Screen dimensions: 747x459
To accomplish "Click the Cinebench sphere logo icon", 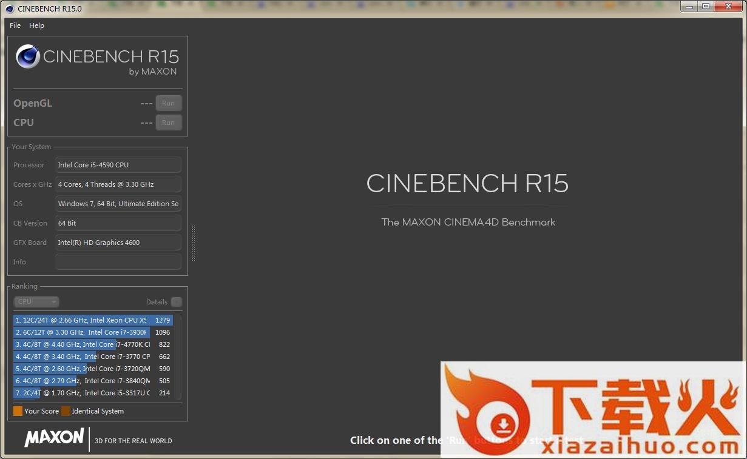I will [x=28, y=56].
